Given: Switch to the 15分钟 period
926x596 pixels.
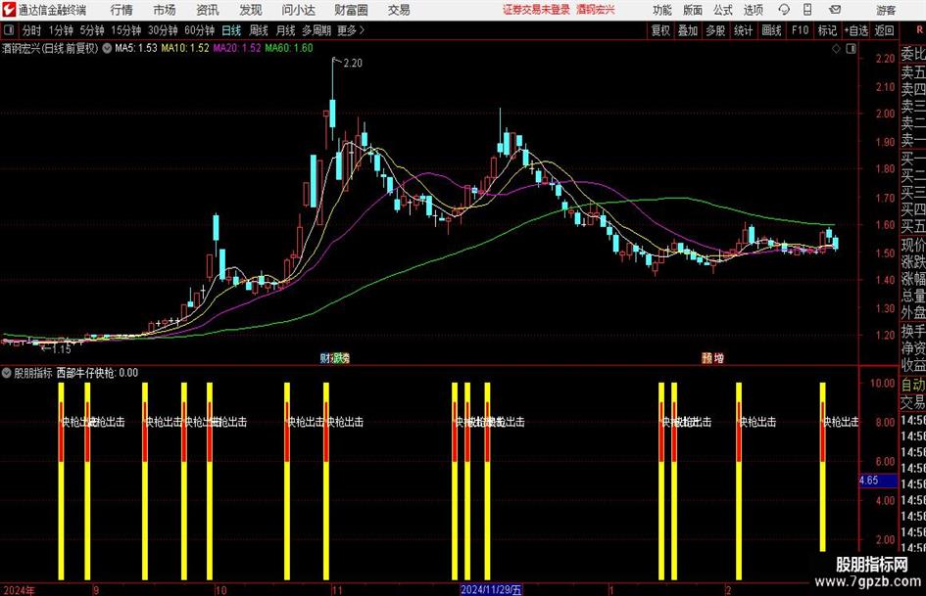Looking at the screenshot, I should (125, 30).
